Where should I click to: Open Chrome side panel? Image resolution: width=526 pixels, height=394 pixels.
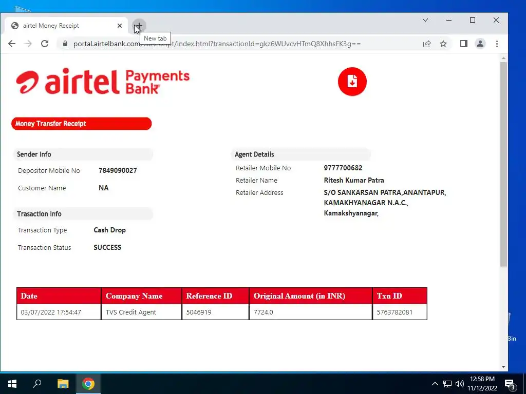click(x=464, y=44)
